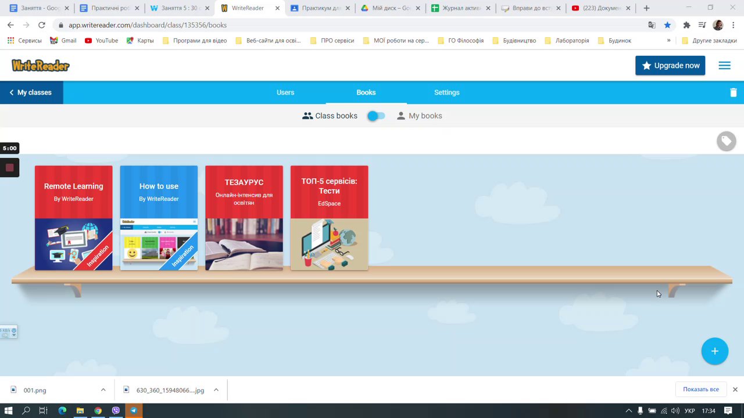
Task: Open a new browser tab
Action: (x=646, y=8)
